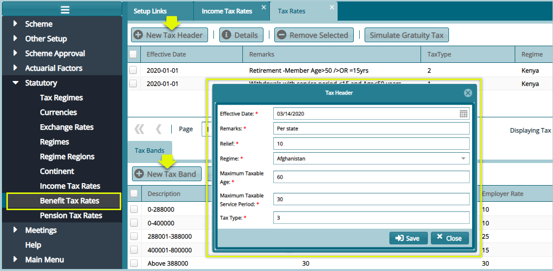Viewport: 553px width, 271px height.
Task: Collapse the Statutory section
Action: (x=15, y=83)
